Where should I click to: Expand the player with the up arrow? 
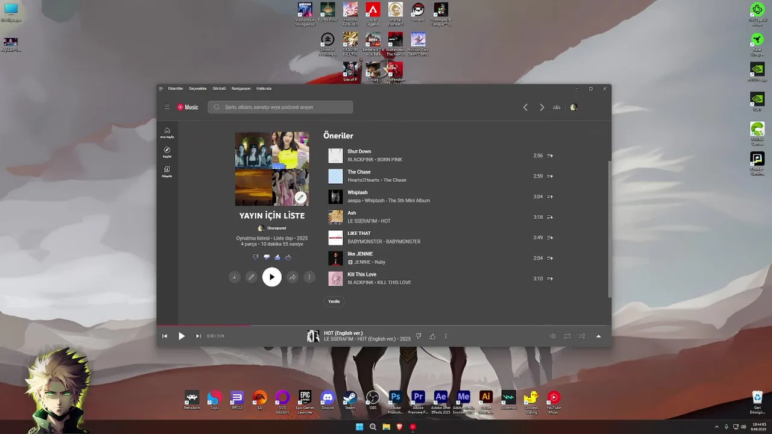pyautogui.click(x=598, y=336)
